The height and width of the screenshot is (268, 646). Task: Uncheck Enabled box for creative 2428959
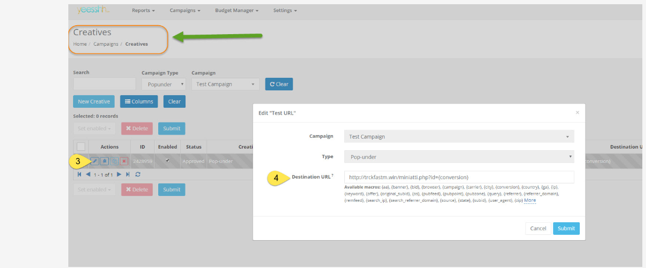(167, 161)
